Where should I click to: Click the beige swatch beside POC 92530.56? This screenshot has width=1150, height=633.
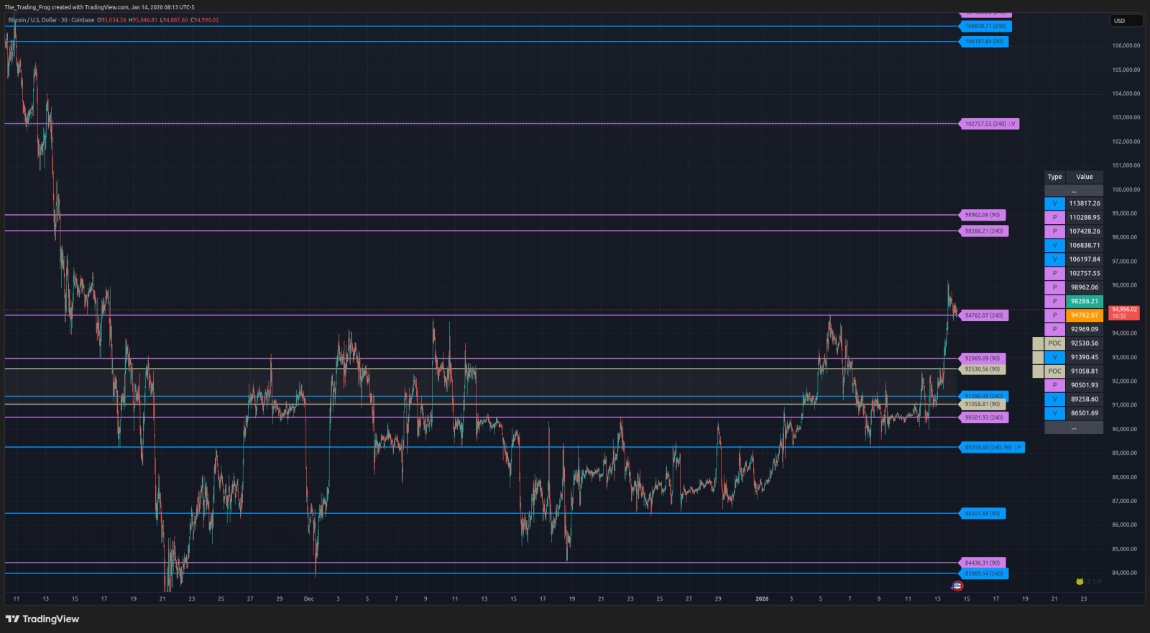click(x=1038, y=343)
